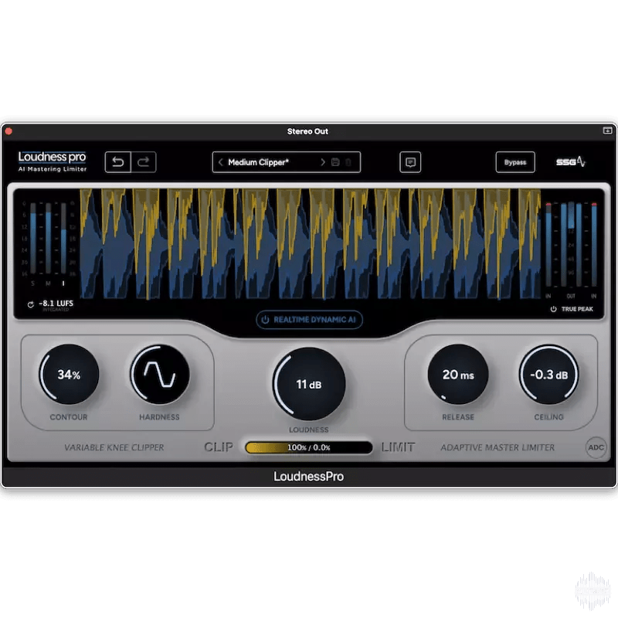618x618 pixels.
Task: Select the M loudness meter mode
Action: coord(48,284)
